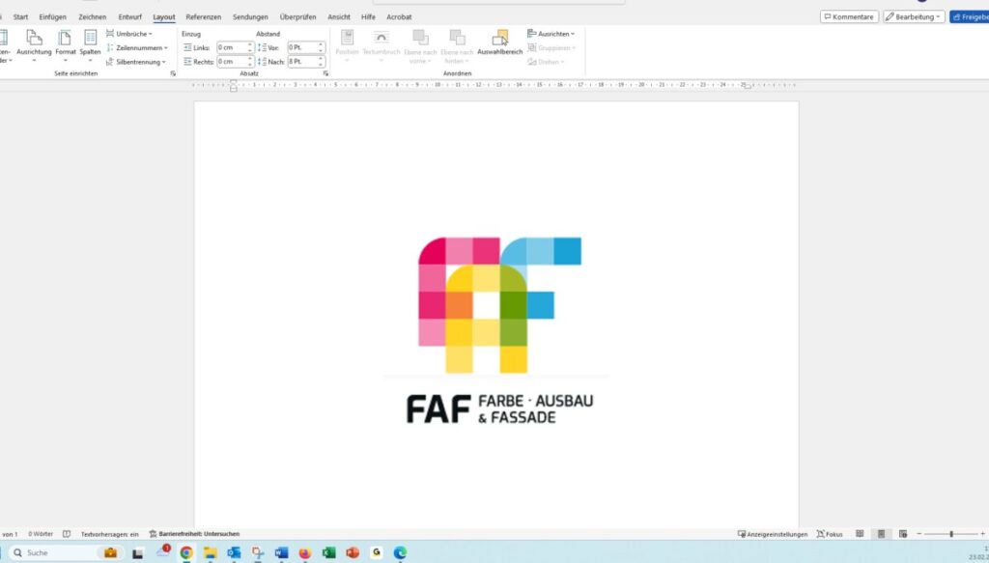Switch to the Entwurf tab

[130, 17]
